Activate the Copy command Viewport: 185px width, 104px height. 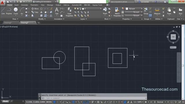[35, 12]
